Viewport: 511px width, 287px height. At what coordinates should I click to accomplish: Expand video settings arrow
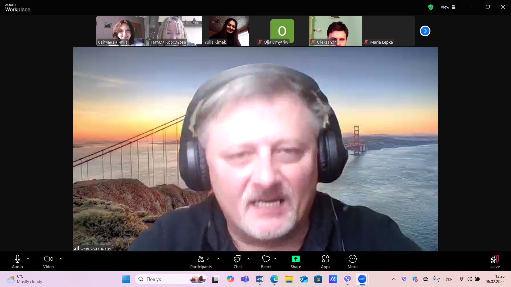(x=61, y=259)
